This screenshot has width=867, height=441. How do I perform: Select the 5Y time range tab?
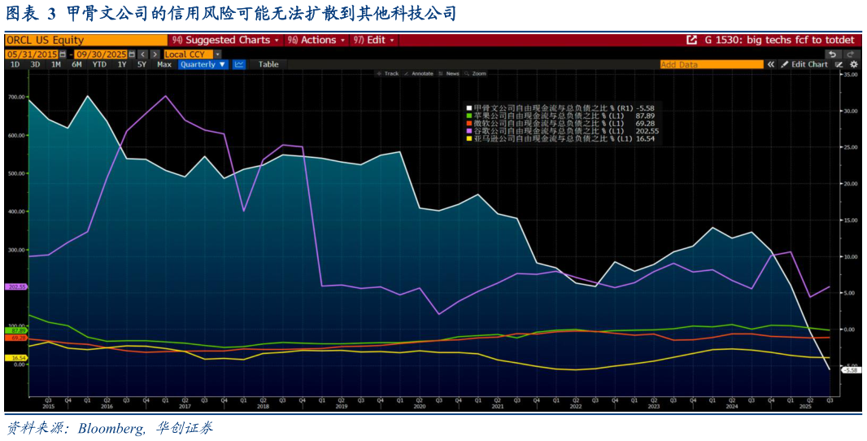(142, 64)
